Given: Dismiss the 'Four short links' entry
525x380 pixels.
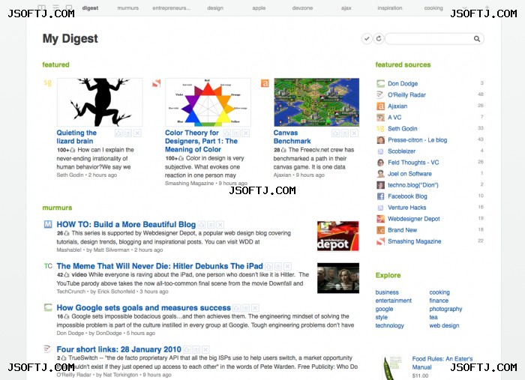Looking at the screenshot, I should pos(205,350).
